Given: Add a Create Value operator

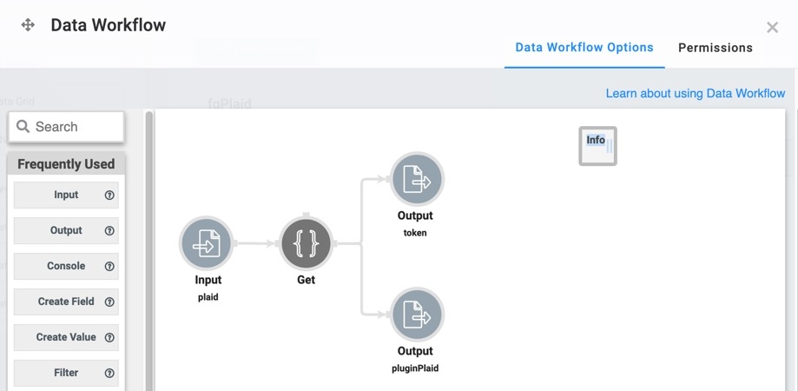Looking at the screenshot, I should 66,337.
